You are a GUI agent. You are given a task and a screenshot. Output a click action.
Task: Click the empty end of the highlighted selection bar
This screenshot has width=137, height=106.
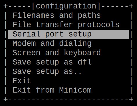[x=110, y=34]
